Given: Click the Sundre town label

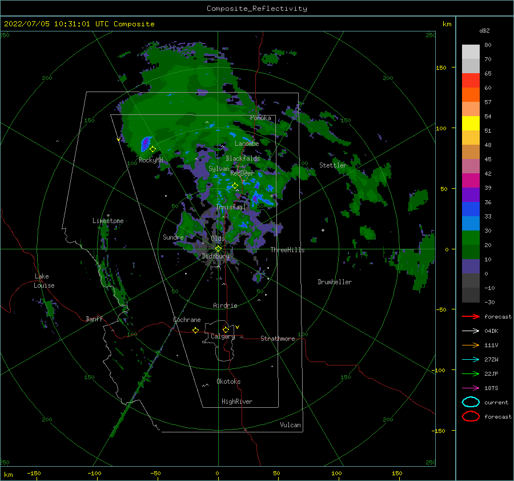Looking at the screenshot, I should (x=173, y=237).
